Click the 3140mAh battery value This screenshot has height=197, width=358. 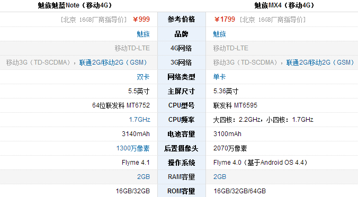(136, 134)
